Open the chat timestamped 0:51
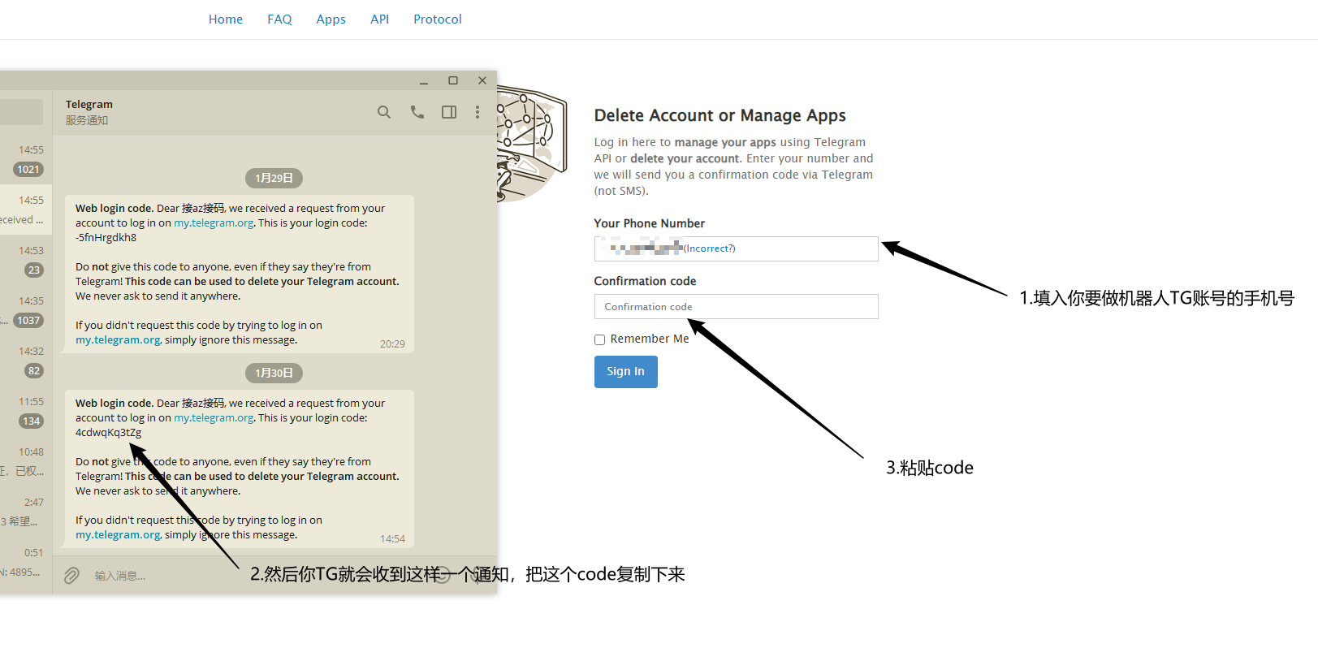This screenshot has height=661, width=1318. (26, 563)
